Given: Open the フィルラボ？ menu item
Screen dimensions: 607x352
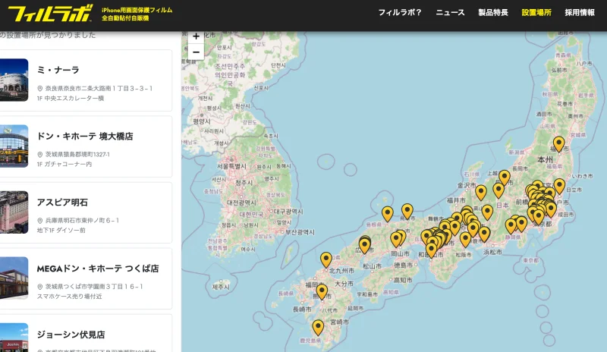Looking at the screenshot, I should pos(400,12).
